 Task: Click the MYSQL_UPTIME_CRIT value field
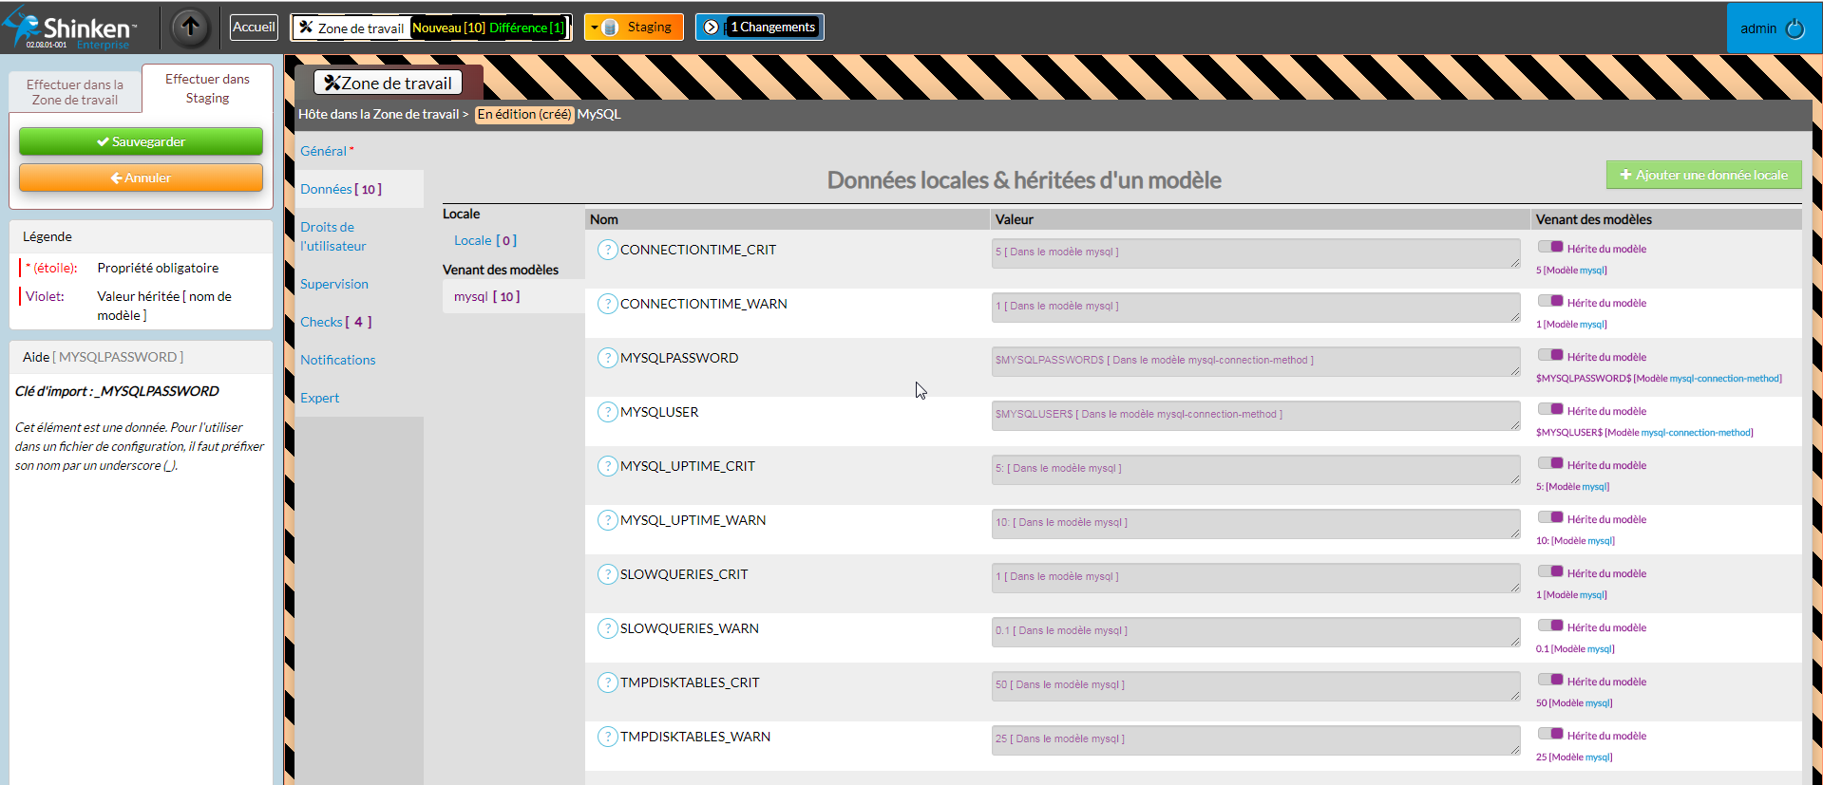(1254, 469)
